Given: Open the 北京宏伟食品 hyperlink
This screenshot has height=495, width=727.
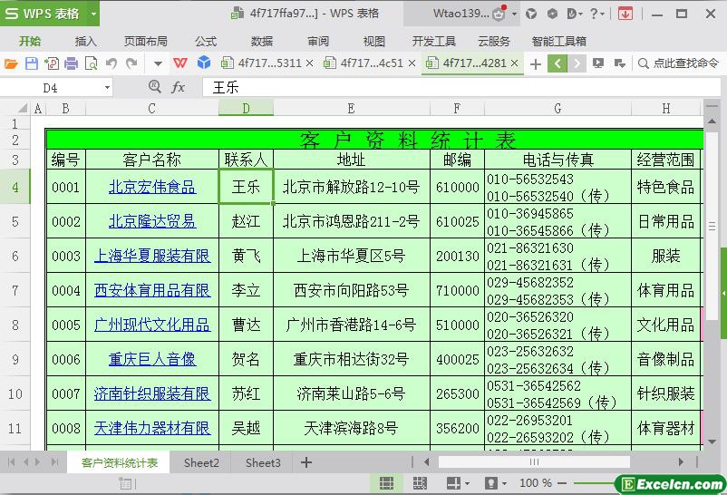Looking at the screenshot, I should click(x=152, y=187).
